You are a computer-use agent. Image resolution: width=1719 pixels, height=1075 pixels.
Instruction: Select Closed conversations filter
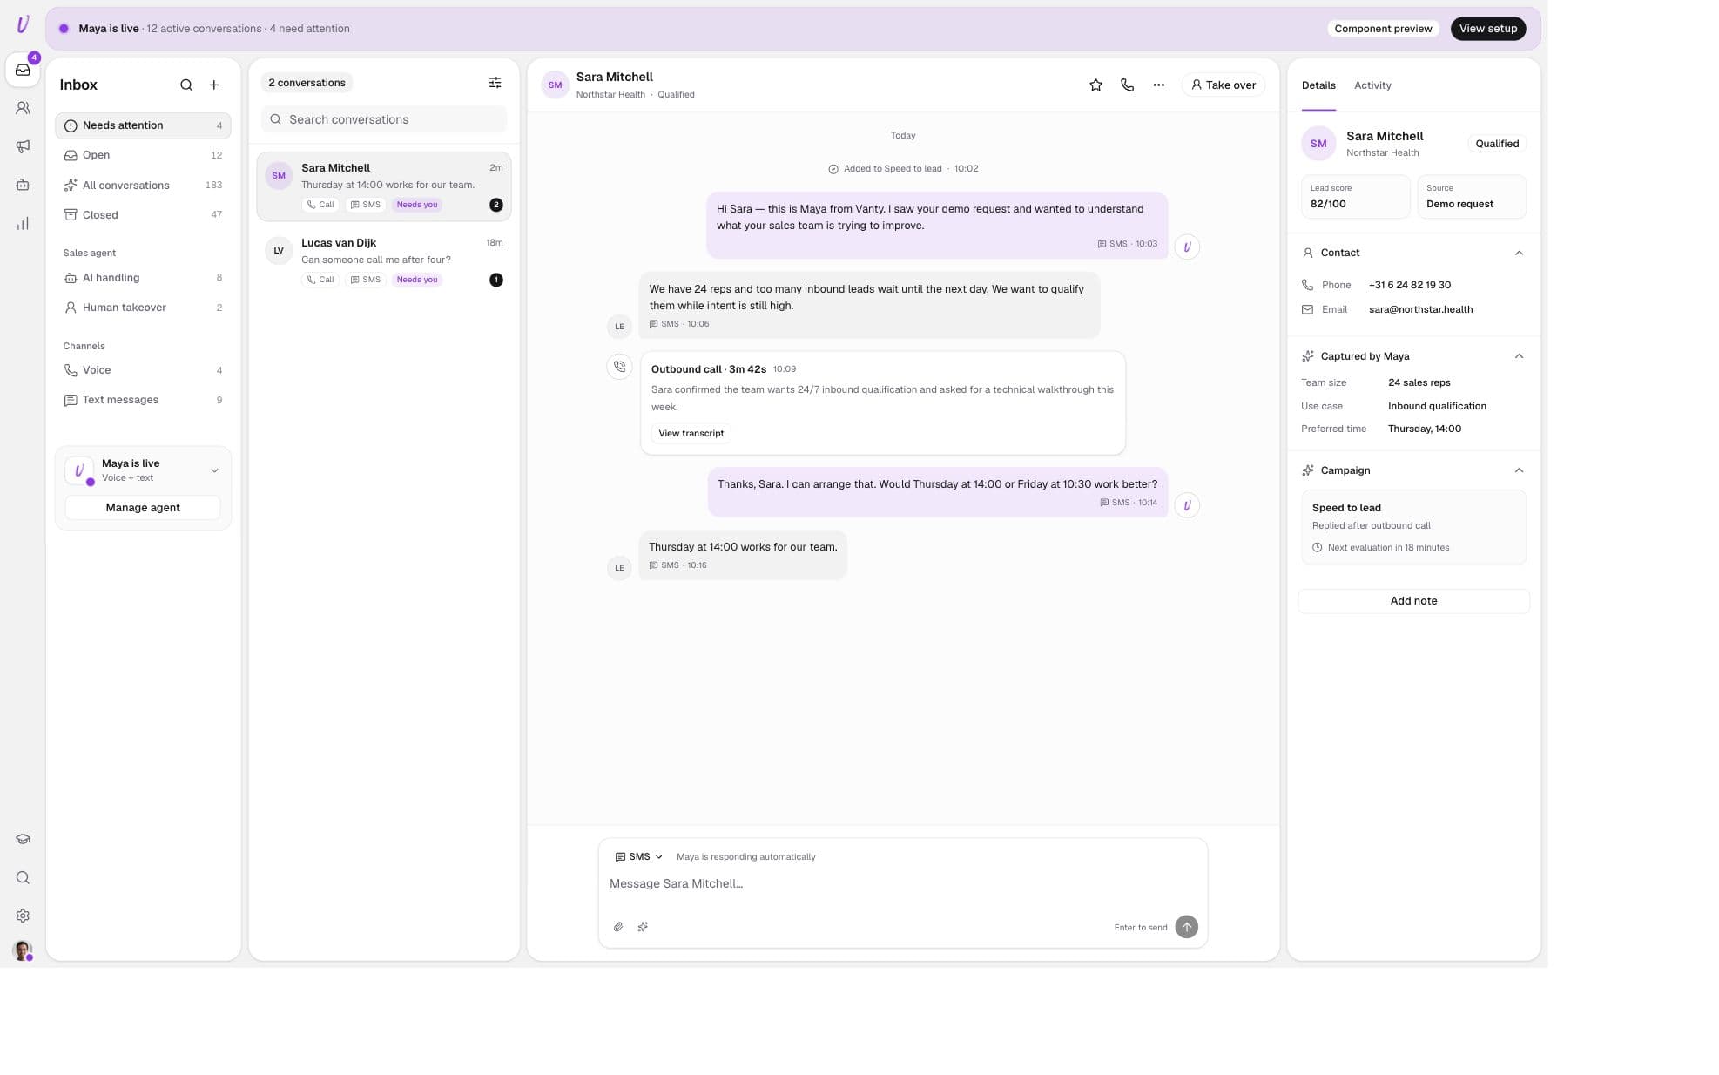click(x=143, y=214)
